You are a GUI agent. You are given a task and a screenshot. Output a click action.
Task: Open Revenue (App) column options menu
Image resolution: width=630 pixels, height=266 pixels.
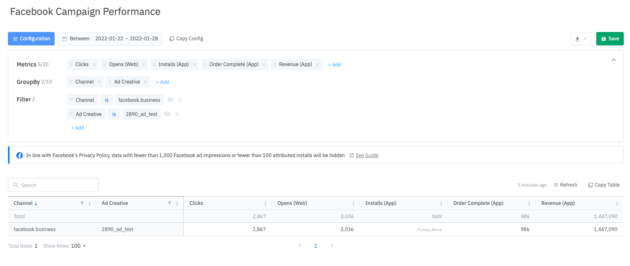click(617, 204)
